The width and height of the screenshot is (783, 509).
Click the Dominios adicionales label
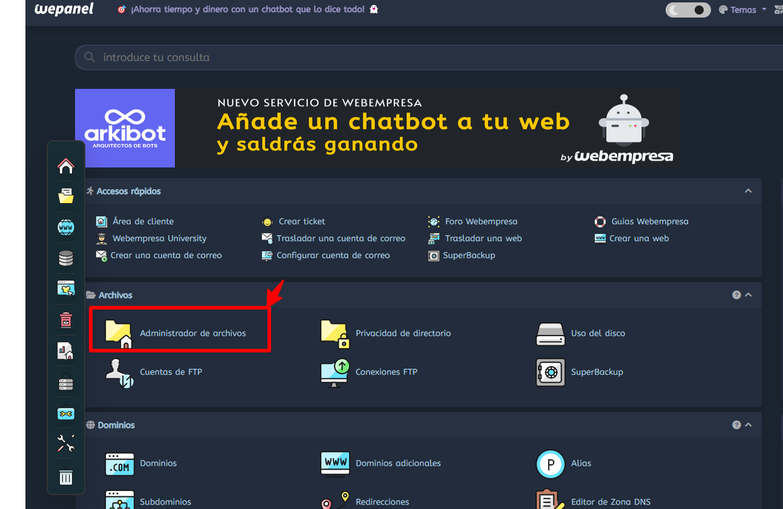pyautogui.click(x=398, y=463)
